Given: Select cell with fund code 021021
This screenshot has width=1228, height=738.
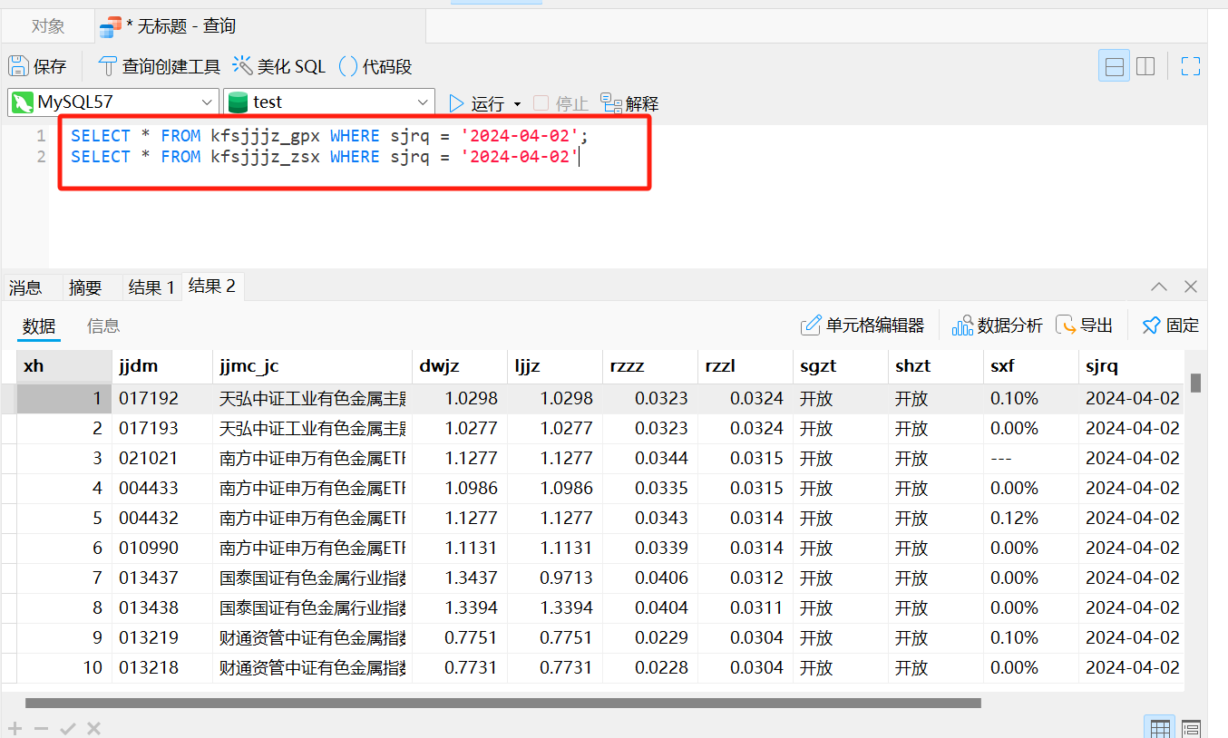Looking at the screenshot, I should pos(162,458).
